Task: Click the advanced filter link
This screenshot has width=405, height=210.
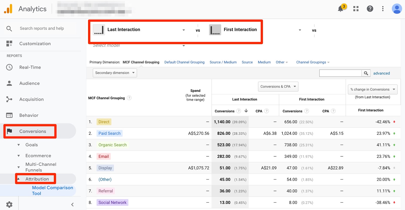Action: pos(381,73)
